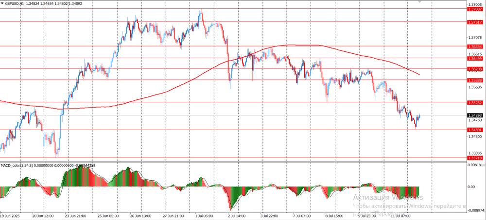486x220 pixels.
Task: Click the 8 Jul 15:00 time label
Action: point(333,215)
